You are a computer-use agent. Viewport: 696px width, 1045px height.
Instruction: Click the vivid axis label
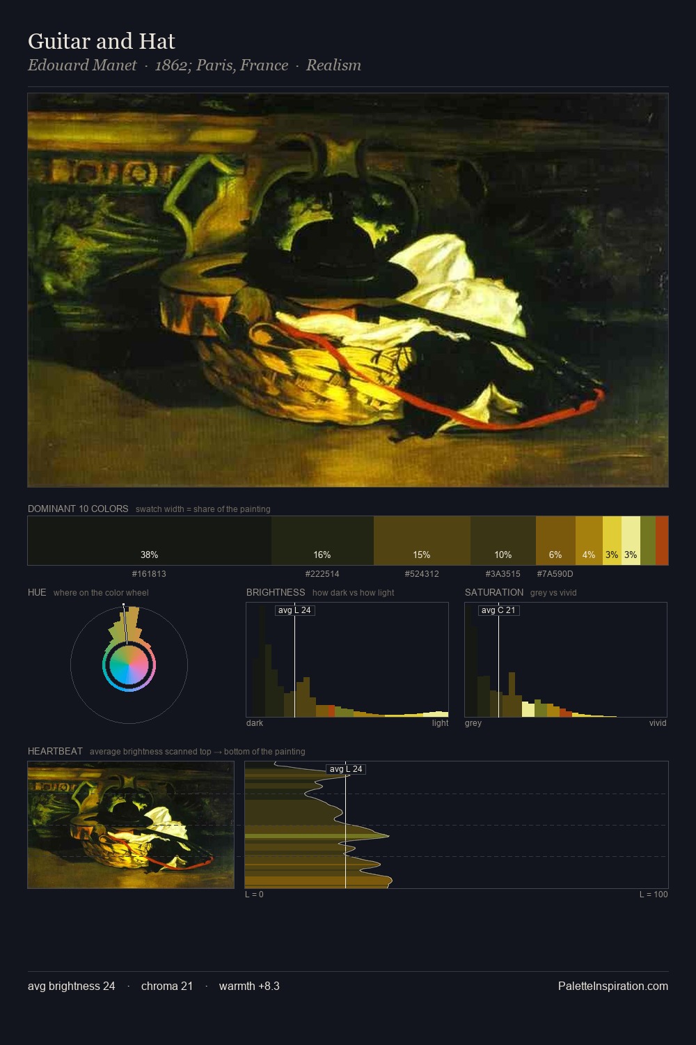tap(658, 723)
